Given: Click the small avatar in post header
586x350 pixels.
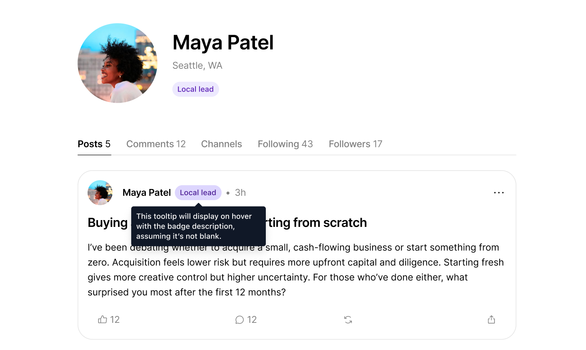Looking at the screenshot, I should (100, 193).
